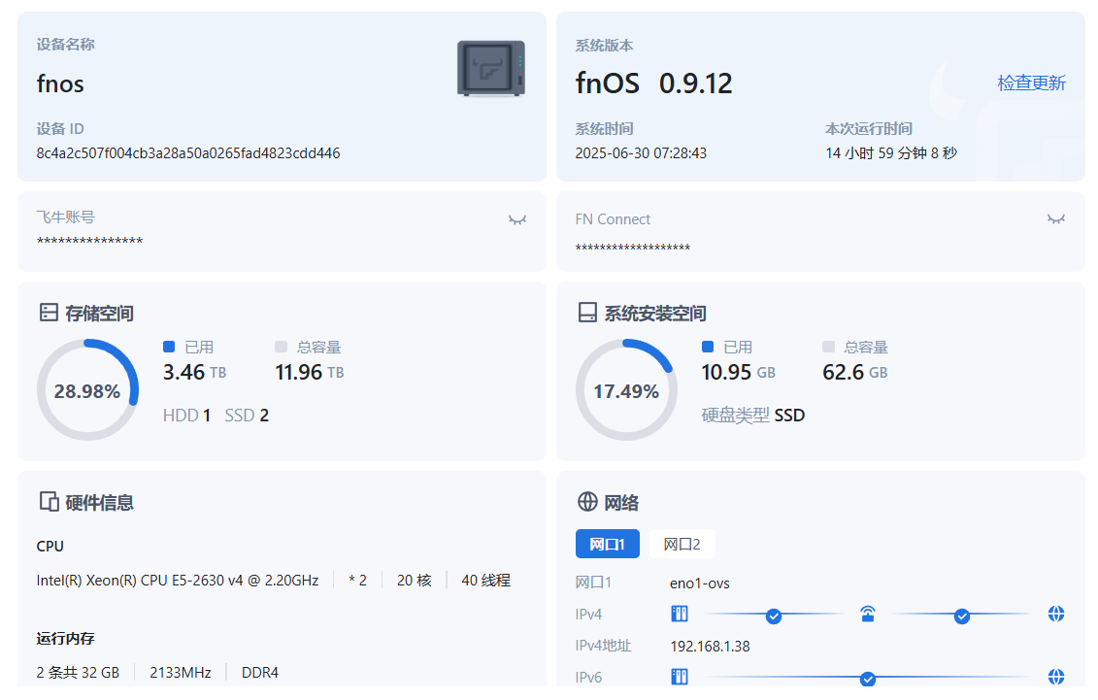Click the gray 总容量 storage legend swatch
Image resolution: width=1098 pixels, height=700 pixels.
pyautogui.click(x=281, y=347)
